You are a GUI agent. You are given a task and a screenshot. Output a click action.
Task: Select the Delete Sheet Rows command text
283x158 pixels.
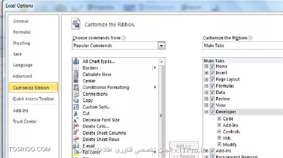[x=101, y=139]
